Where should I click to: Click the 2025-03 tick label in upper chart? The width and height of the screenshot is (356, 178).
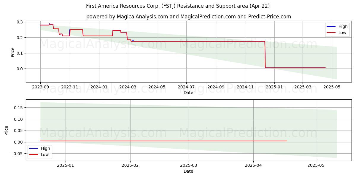tap(302, 87)
